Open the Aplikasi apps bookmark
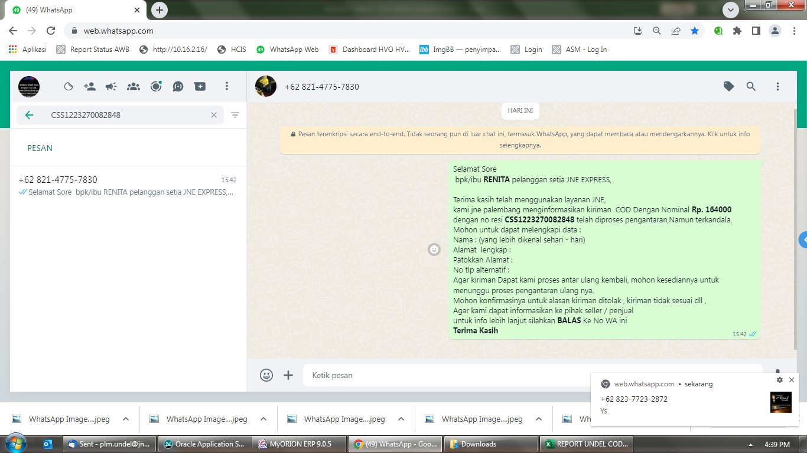Screen dimensions: 807x453 pyautogui.click(x=28, y=50)
